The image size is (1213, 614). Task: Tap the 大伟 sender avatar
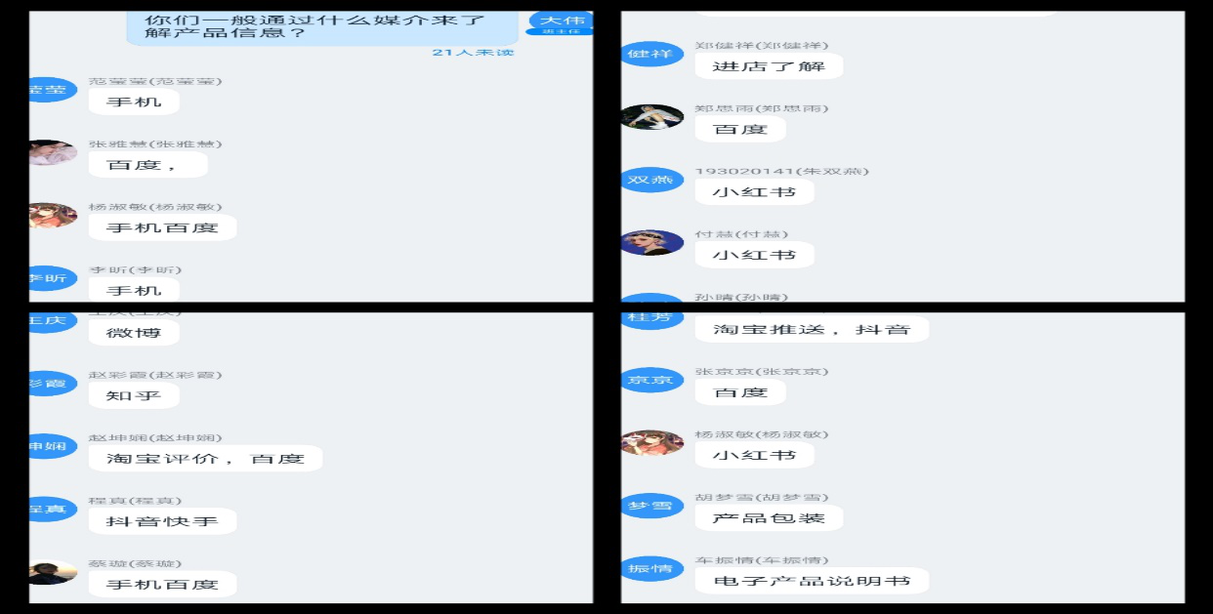(x=561, y=23)
